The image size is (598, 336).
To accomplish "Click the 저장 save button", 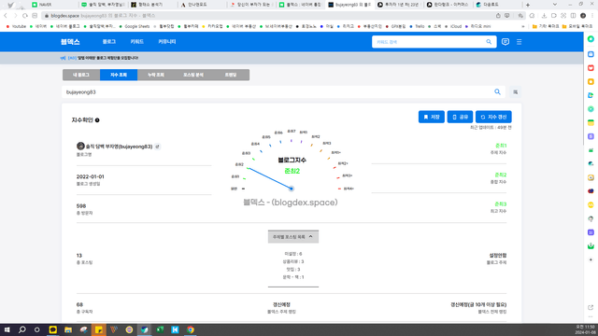I will pyautogui.click(x=432, y=117).
